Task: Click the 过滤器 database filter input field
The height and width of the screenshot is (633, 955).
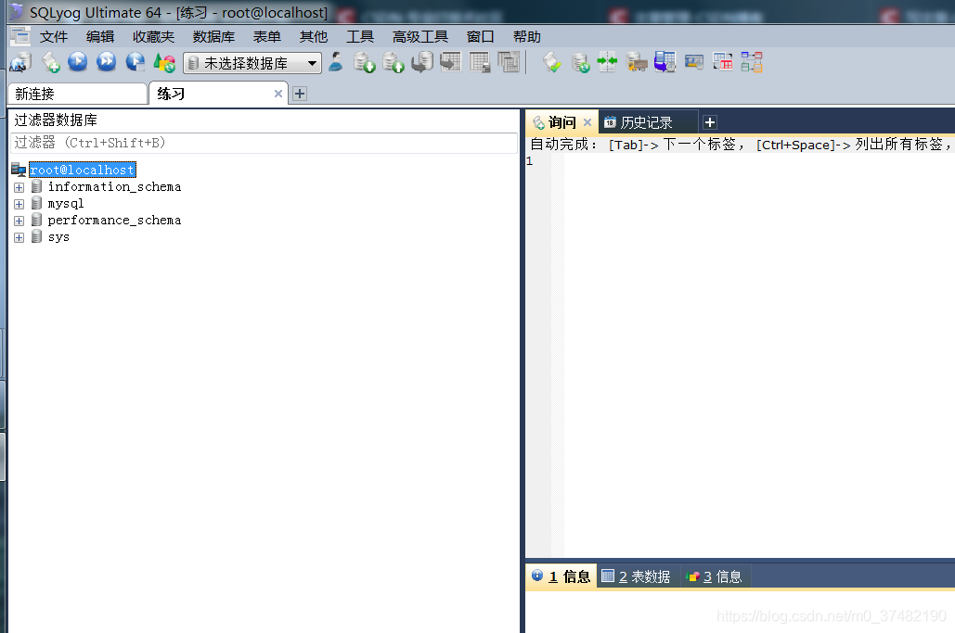Action: point(264,143)
